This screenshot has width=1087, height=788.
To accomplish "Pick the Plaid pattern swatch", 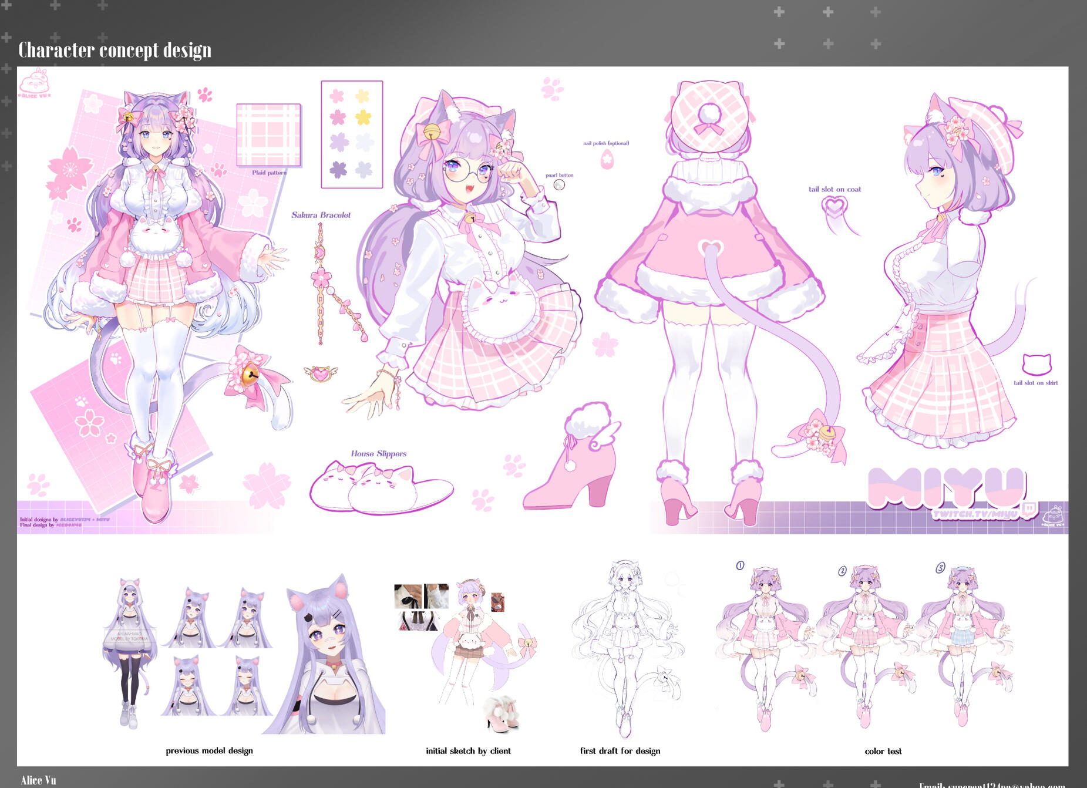I will click(268, 135).
